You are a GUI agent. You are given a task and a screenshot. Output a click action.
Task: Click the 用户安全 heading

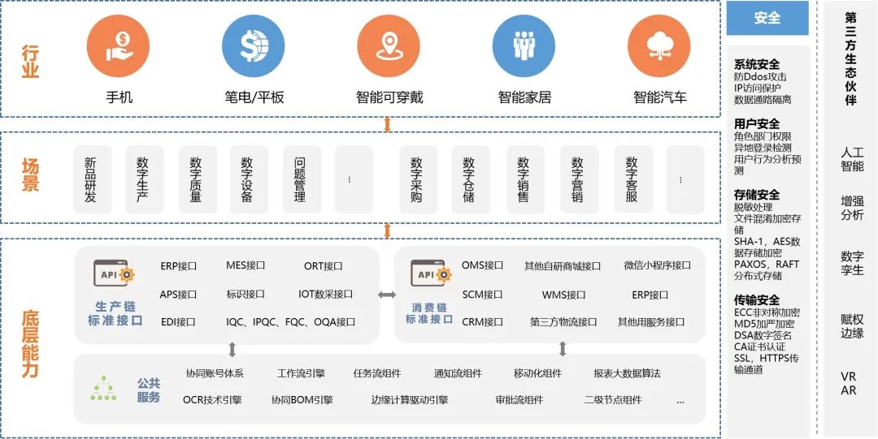tap(757, 124)
